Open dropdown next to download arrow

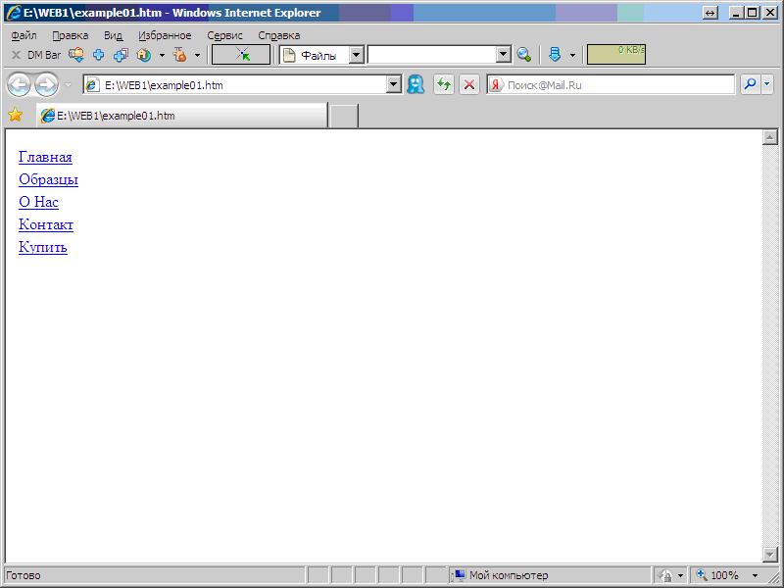coord(573,56)
